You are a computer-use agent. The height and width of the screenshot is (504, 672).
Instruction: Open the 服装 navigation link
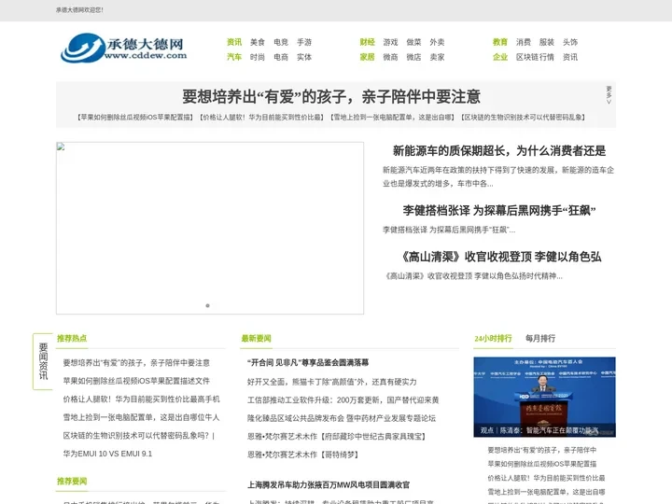tap(547, 42)
